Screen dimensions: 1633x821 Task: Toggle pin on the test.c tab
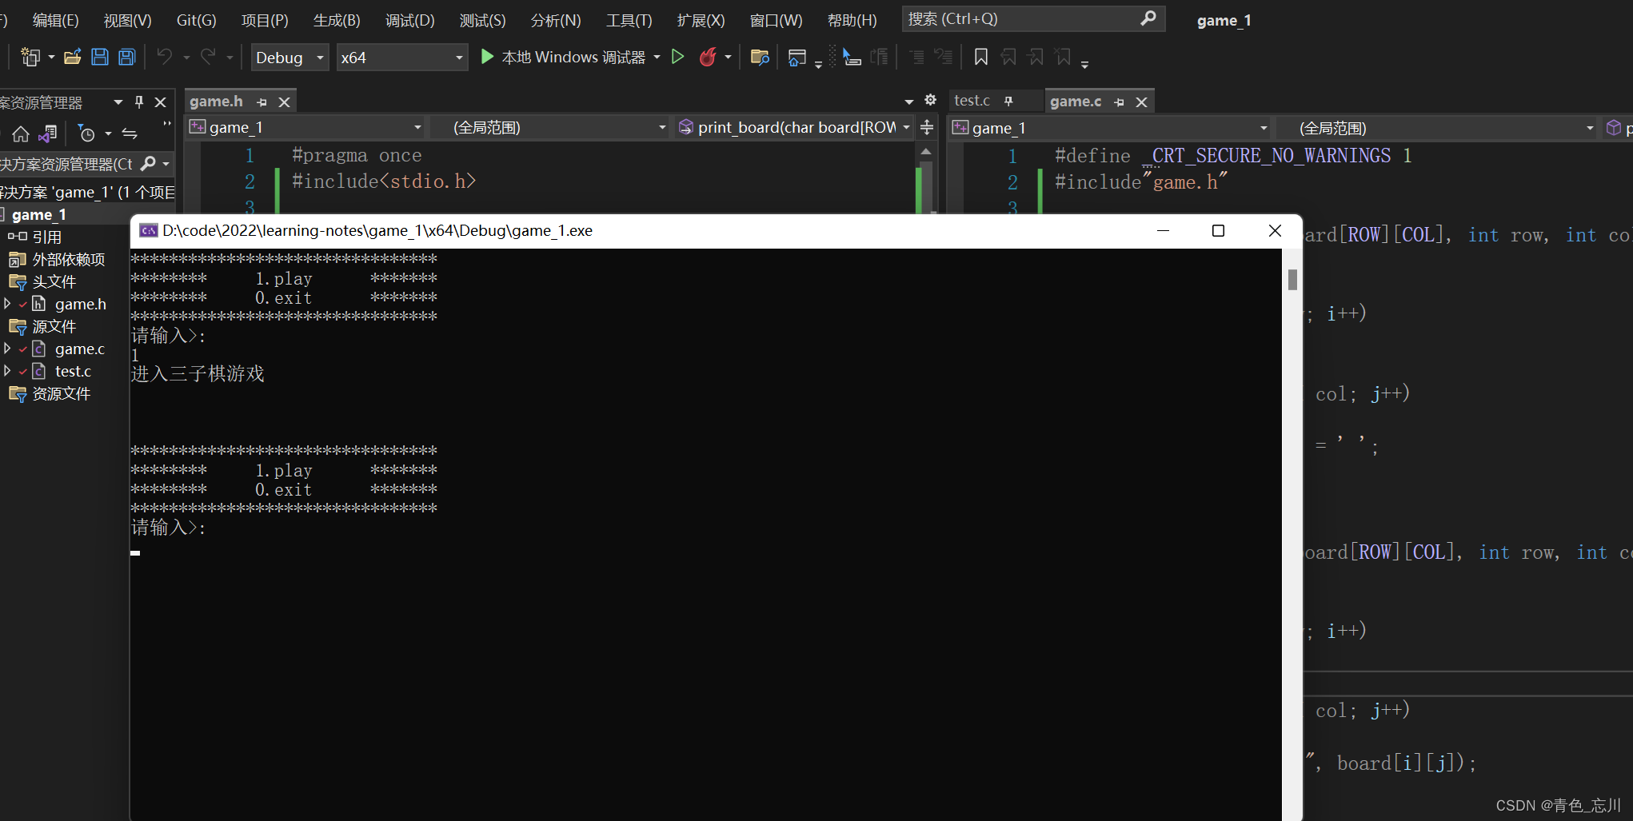[x=1008, y=101]
